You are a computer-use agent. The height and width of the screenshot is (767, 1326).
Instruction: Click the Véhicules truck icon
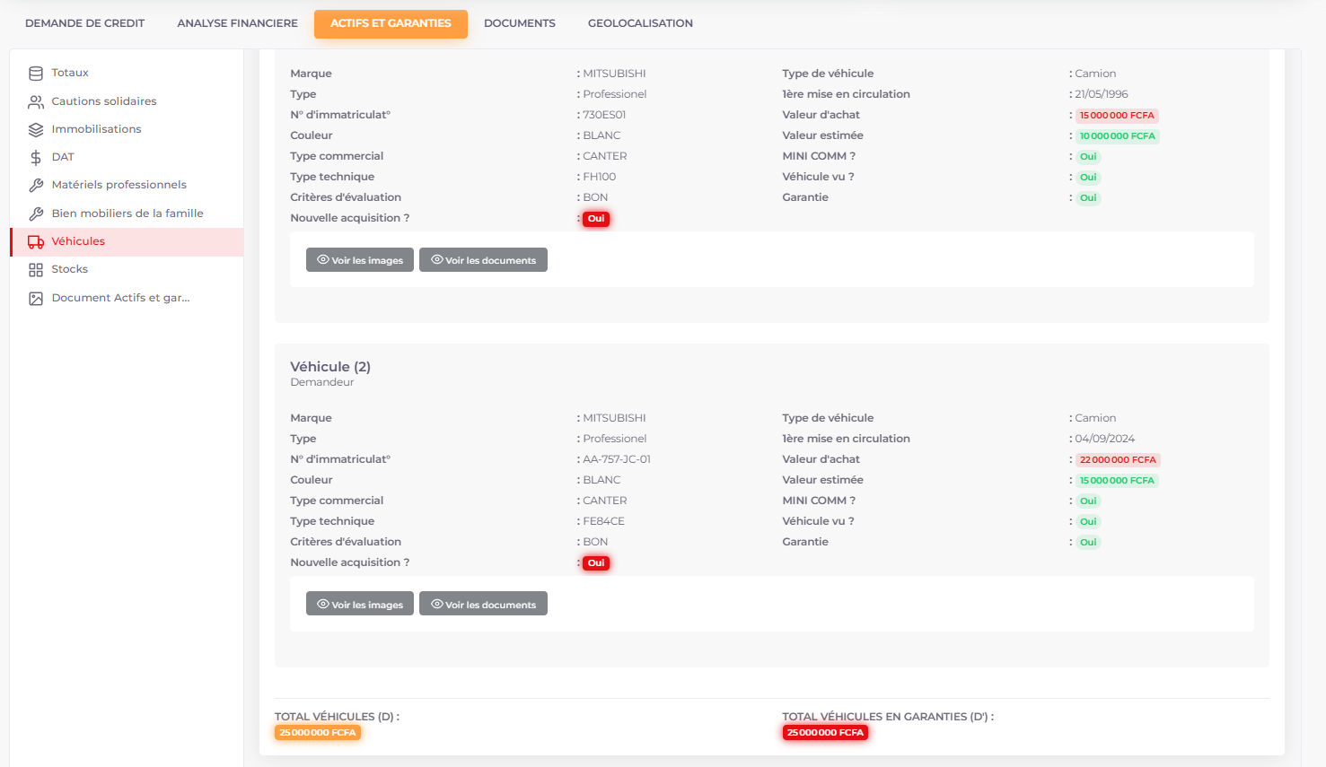pos(36,242)
